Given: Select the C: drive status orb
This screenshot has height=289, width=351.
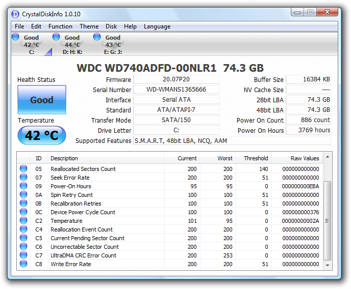Looking at the screenshot, I should (x=15, y=37).
